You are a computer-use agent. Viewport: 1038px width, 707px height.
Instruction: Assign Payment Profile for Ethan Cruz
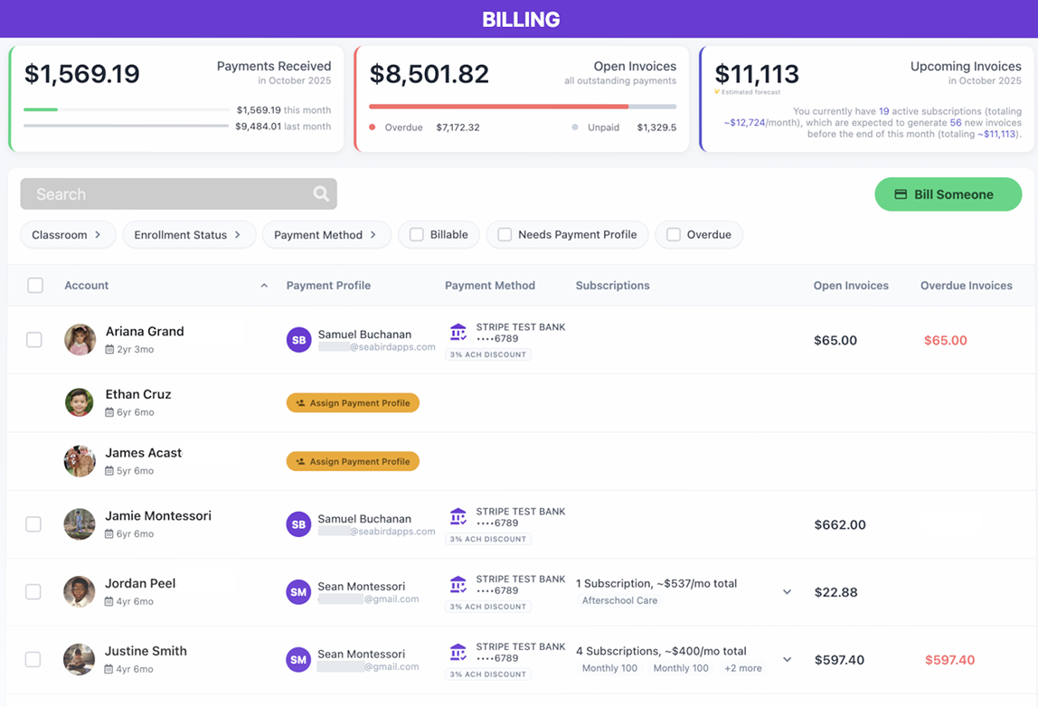[353, 403]
